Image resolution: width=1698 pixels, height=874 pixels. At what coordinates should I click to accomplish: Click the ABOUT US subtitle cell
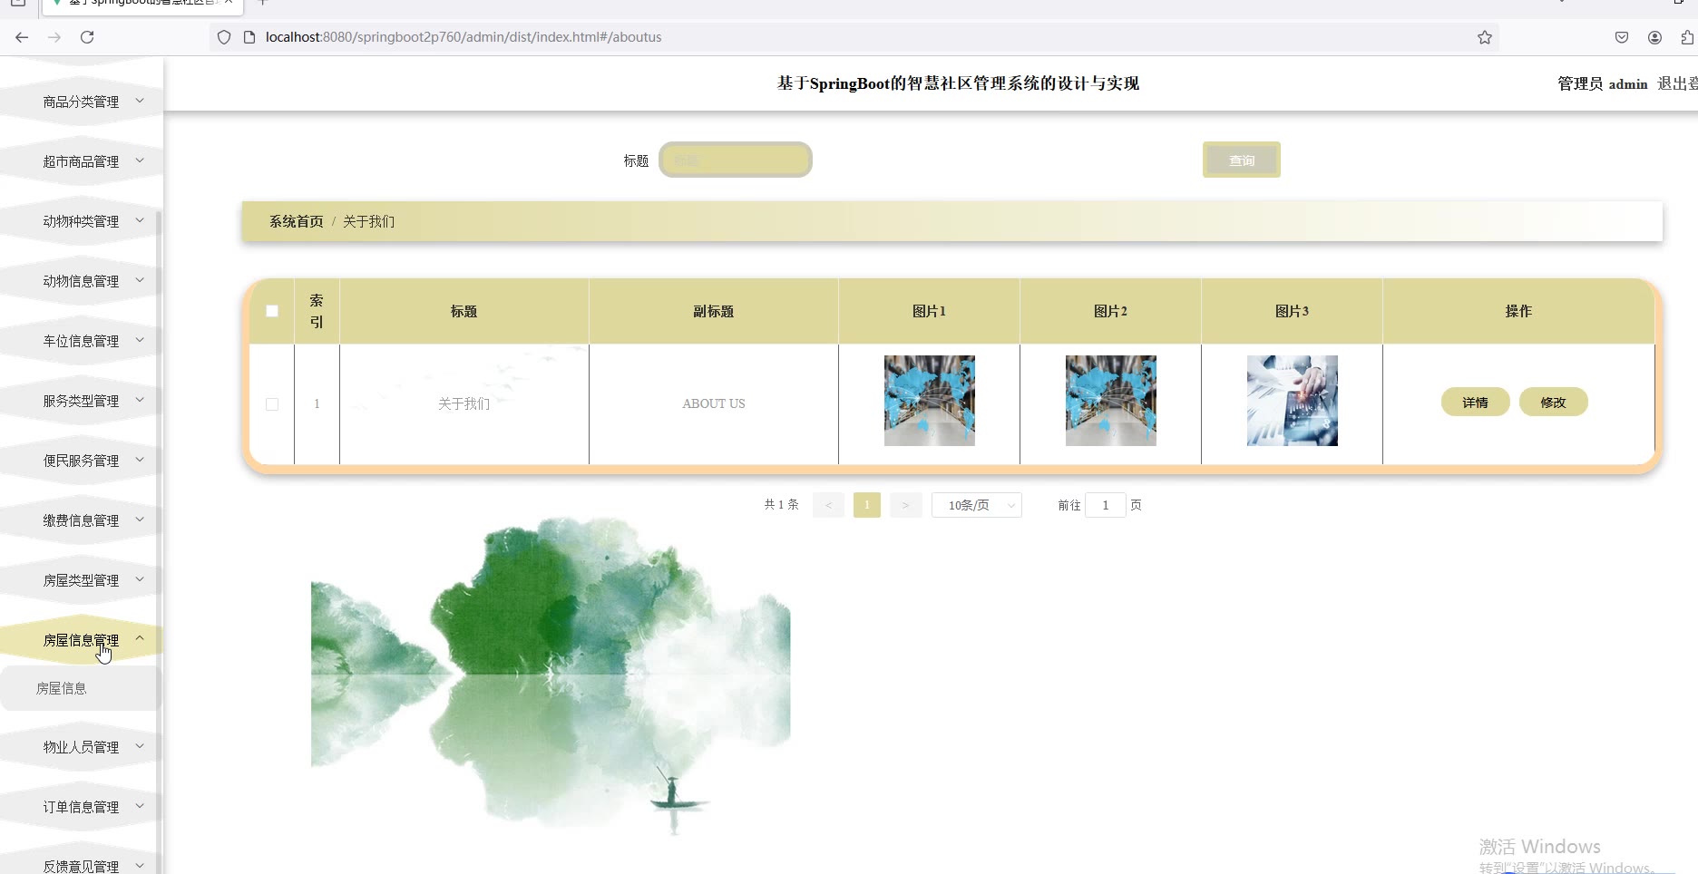pyautogui.click(x=714, y=403)
